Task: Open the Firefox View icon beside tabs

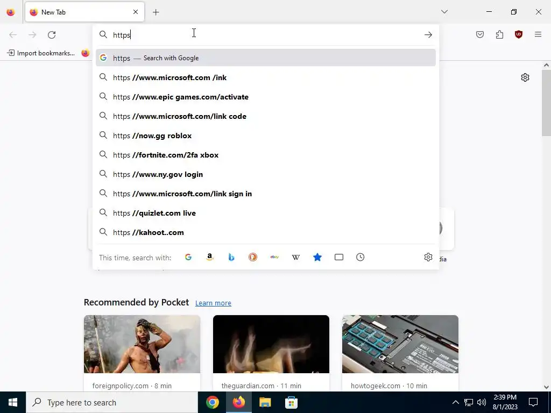Action: tap(11, 12)
